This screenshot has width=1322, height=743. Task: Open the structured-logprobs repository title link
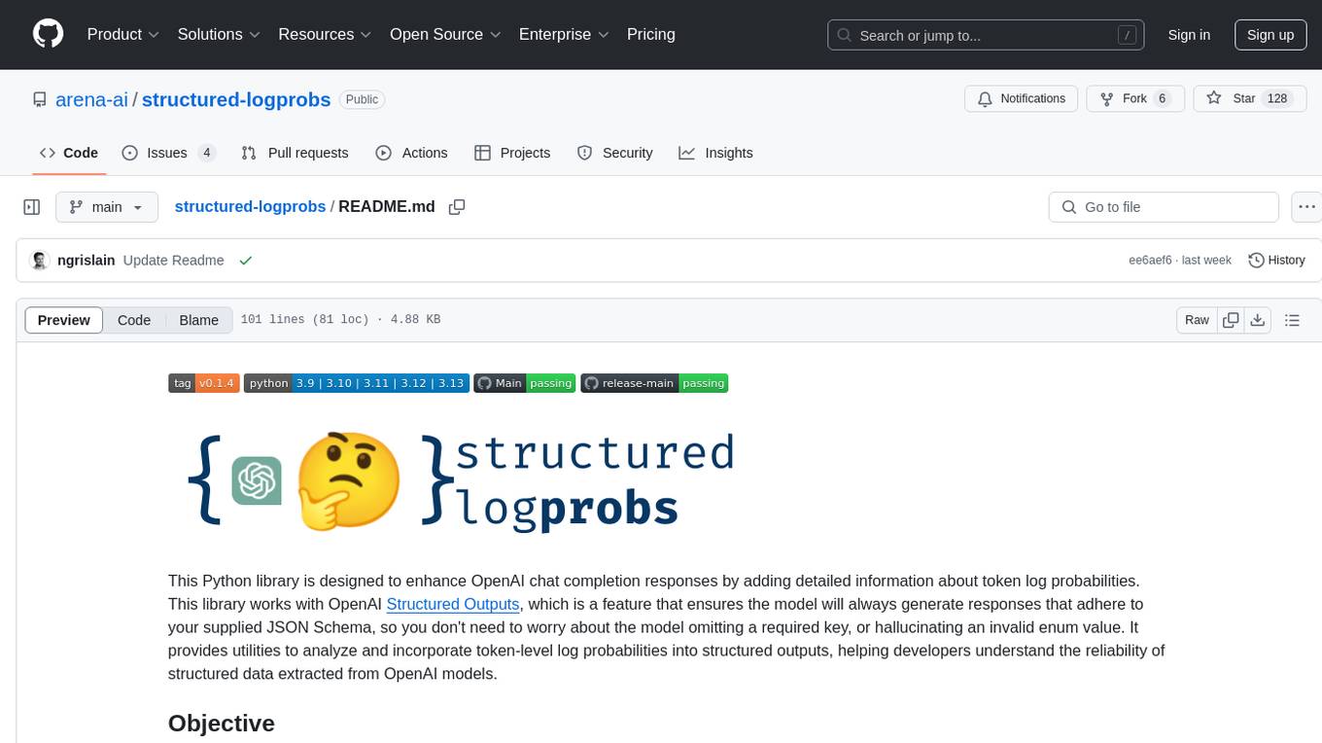pyautogui.click(x=236, y=99)
